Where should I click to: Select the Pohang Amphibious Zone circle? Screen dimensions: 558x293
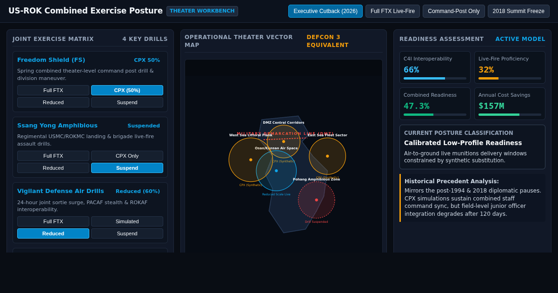click(x=317, y=200)
